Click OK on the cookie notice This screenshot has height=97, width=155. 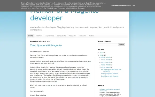134,6
